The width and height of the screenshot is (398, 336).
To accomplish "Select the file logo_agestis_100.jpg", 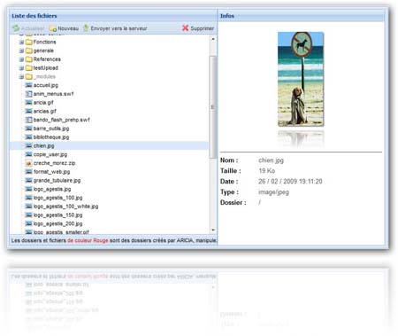I will (x=57, y=198).
